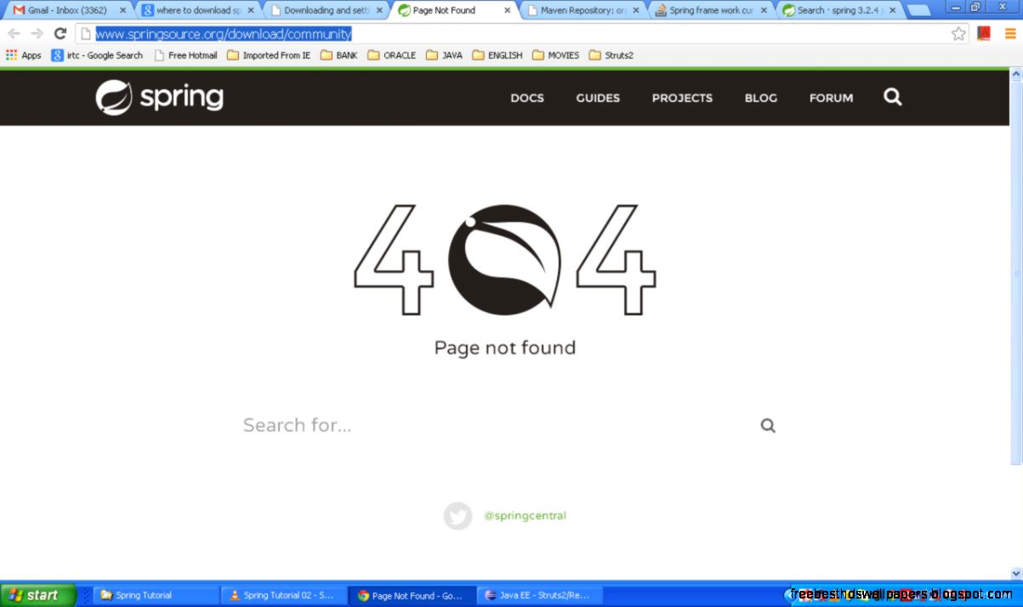Click Page Not Found Chrome taskbar item
Viewport: 1023px width, 607px height.
coord(411,595)
